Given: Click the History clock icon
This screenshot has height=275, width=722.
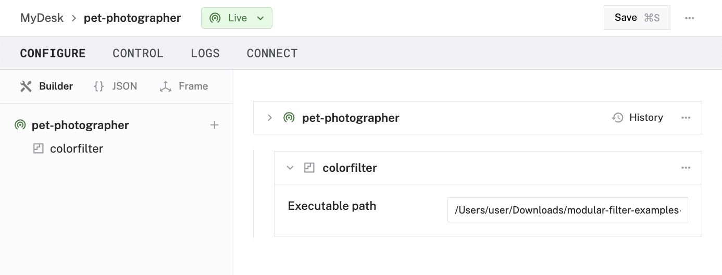Looking at the screenshot, I should click(x=618, y=118).
